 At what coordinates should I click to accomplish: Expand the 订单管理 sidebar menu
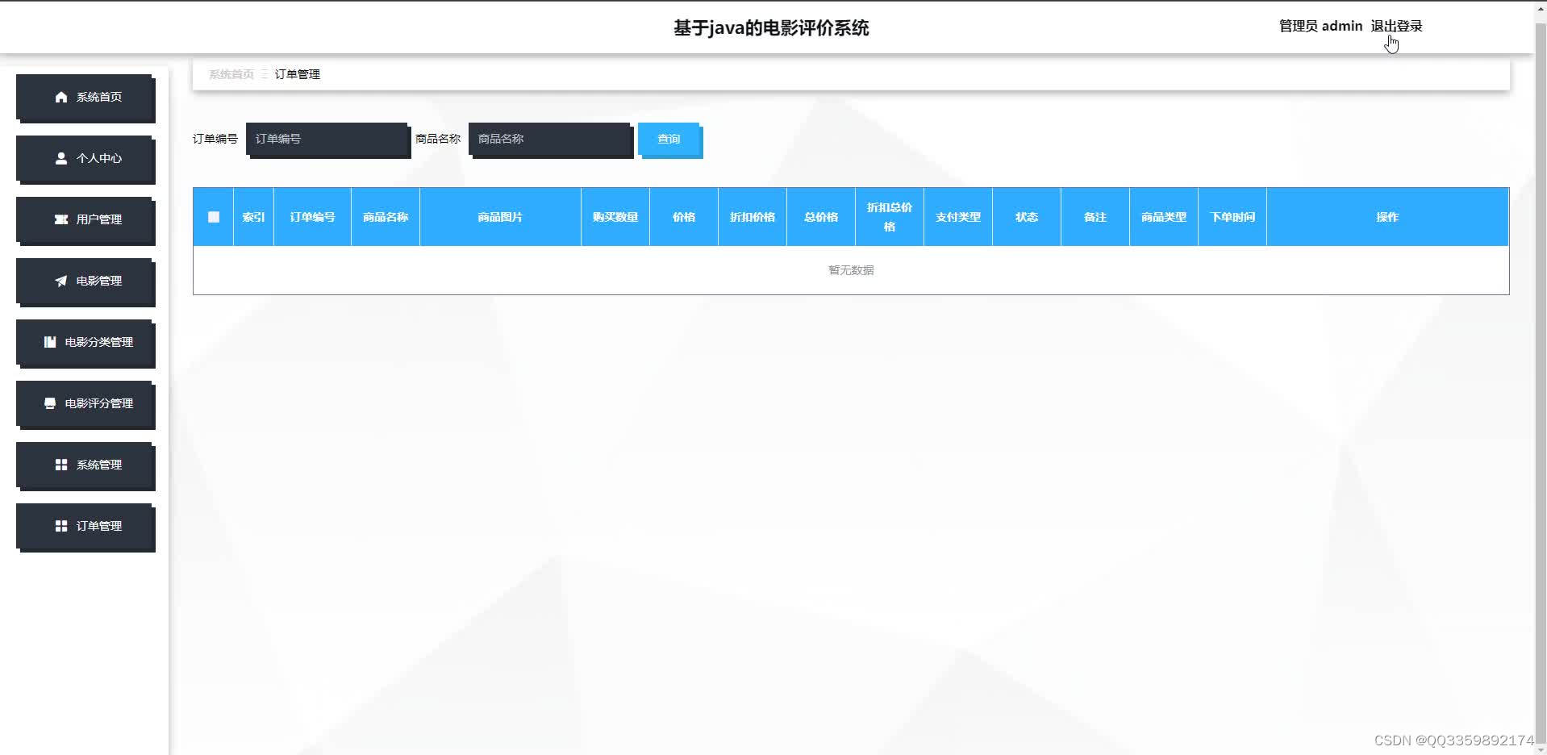pos(85,526)
